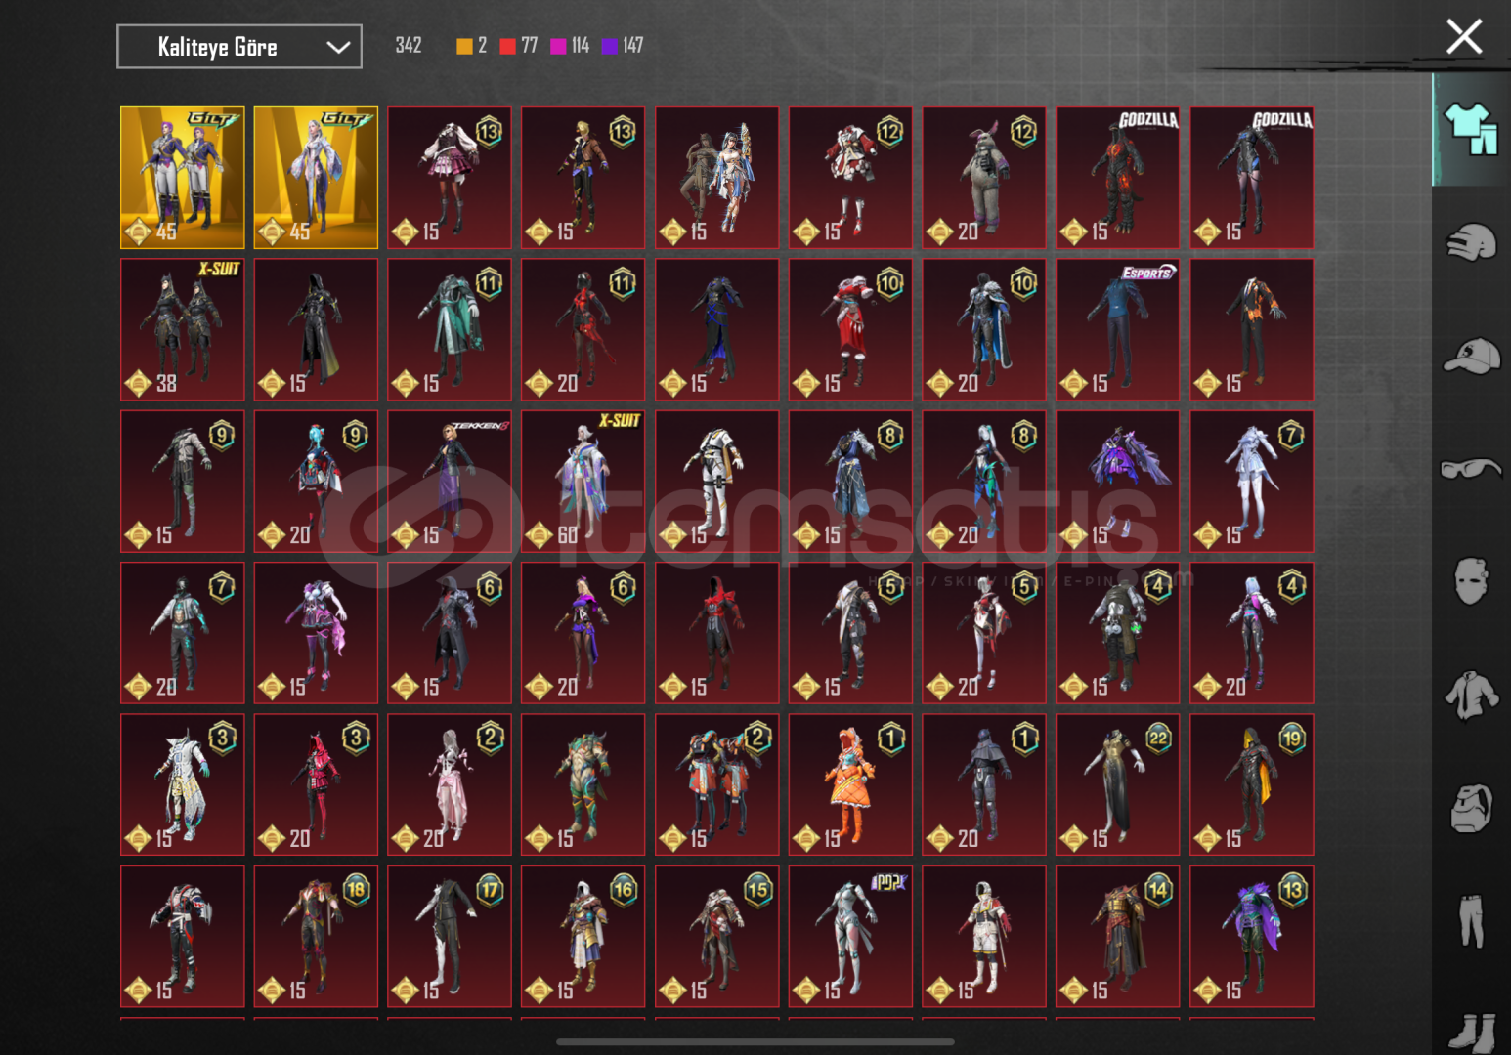
Task: Select the Esports blue outfit
Action: 1118,329
